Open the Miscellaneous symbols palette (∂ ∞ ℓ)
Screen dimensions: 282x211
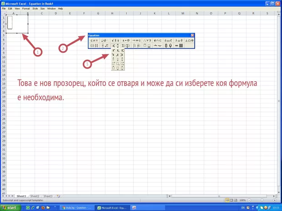point(168,40)
